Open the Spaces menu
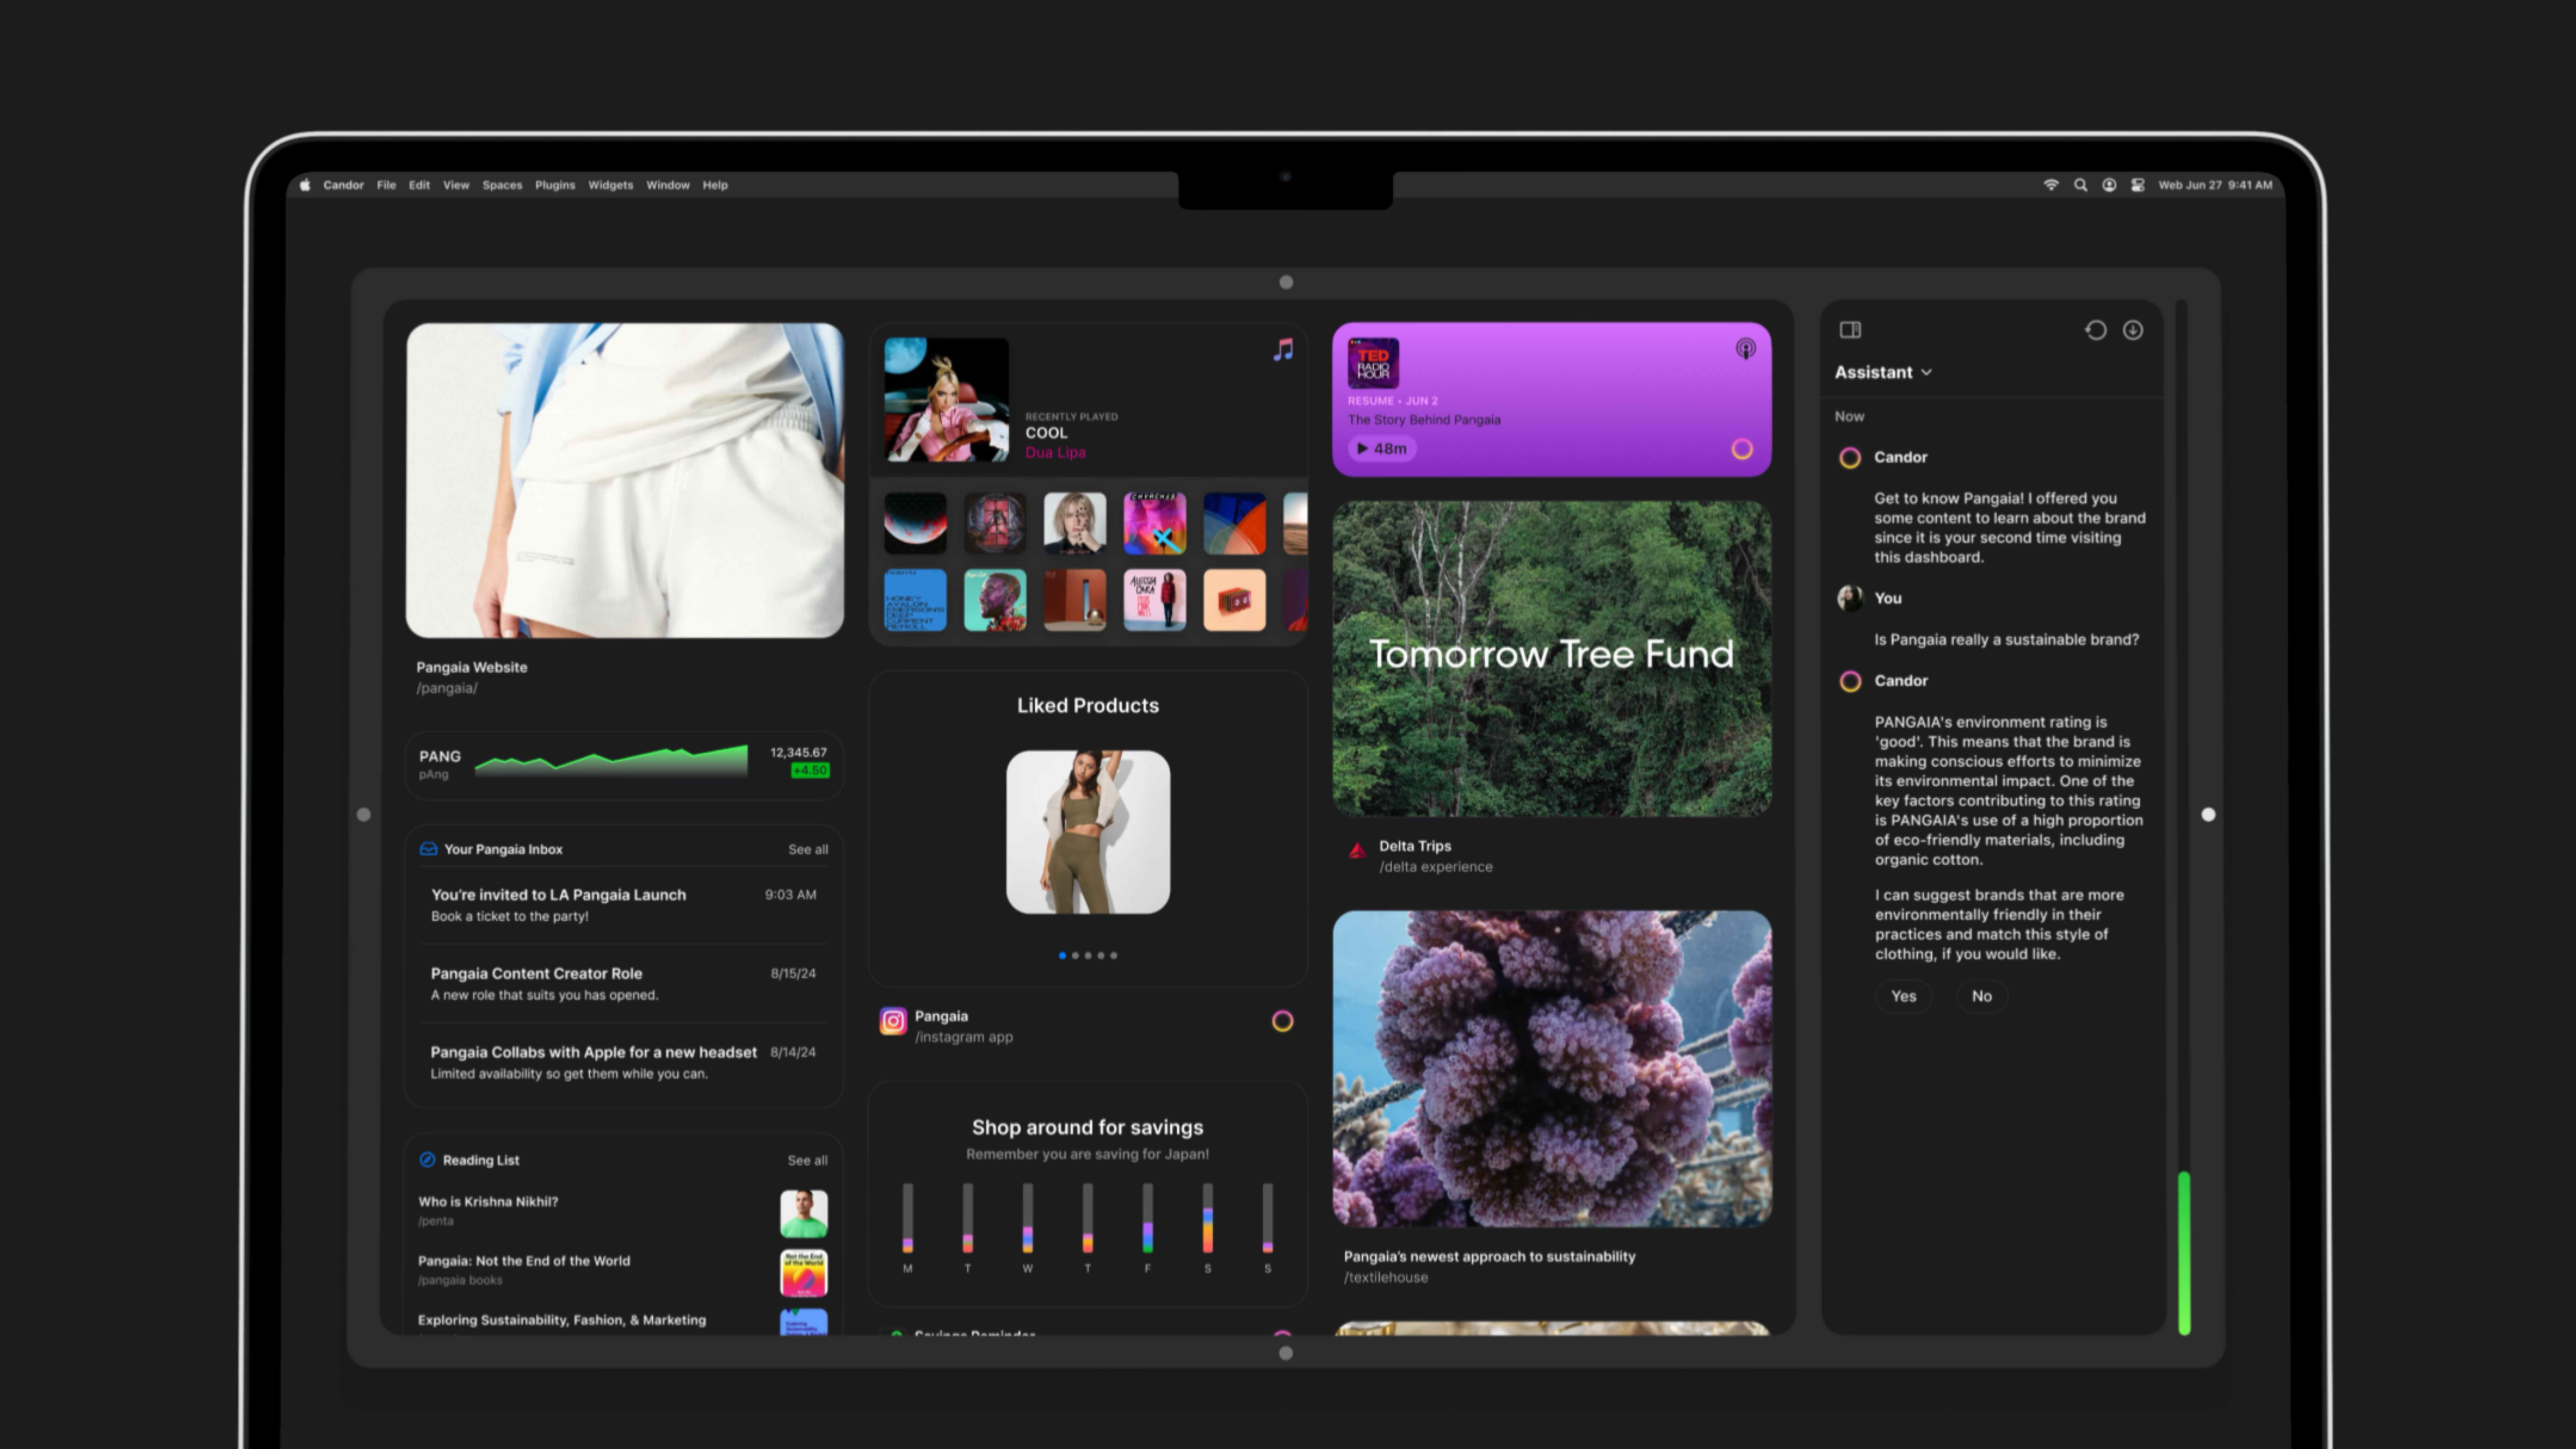Screen dimensions: 2576x1449 click(x=502, y=185)
